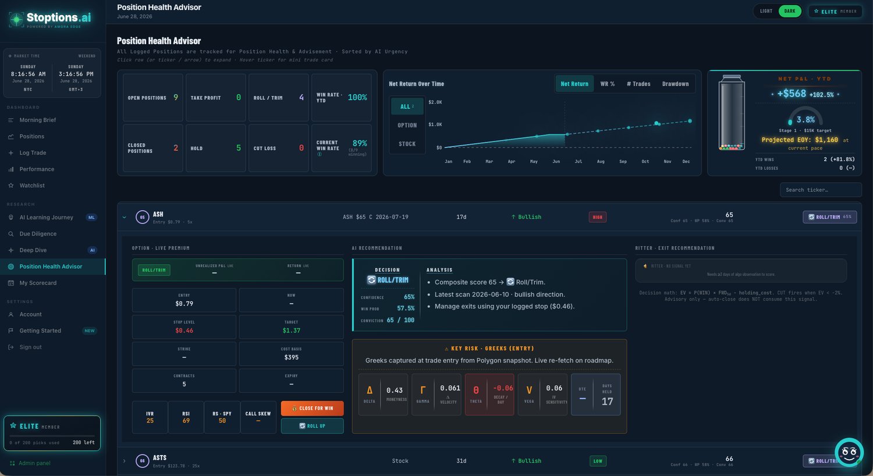Screen dimensions: 873x476
Task: Click the Roll / Trim 4 card
Action: tap(279, 98)
